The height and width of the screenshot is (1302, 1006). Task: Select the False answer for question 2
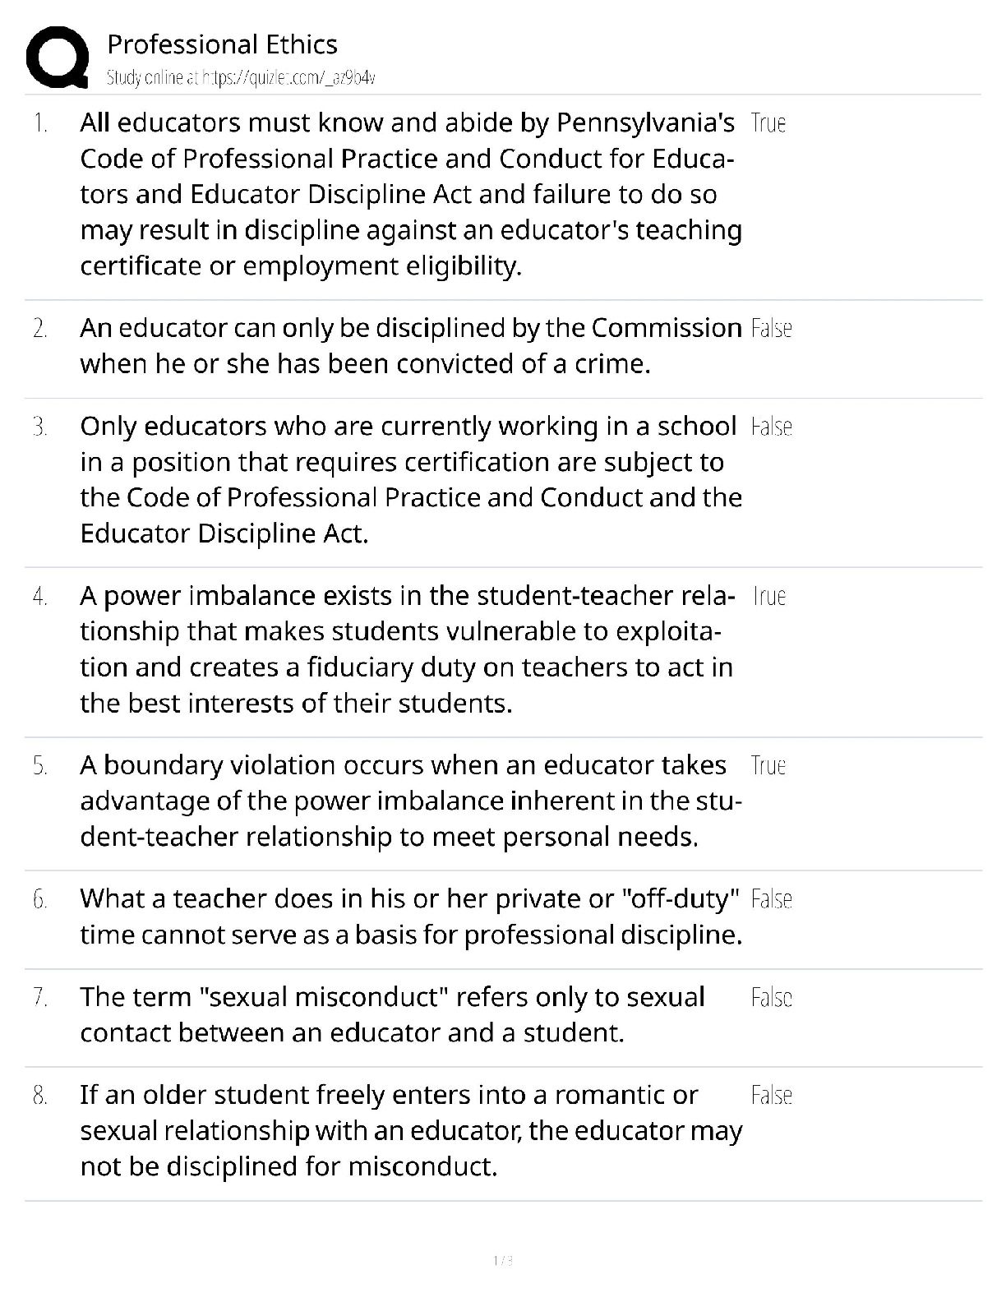point(771,329)
